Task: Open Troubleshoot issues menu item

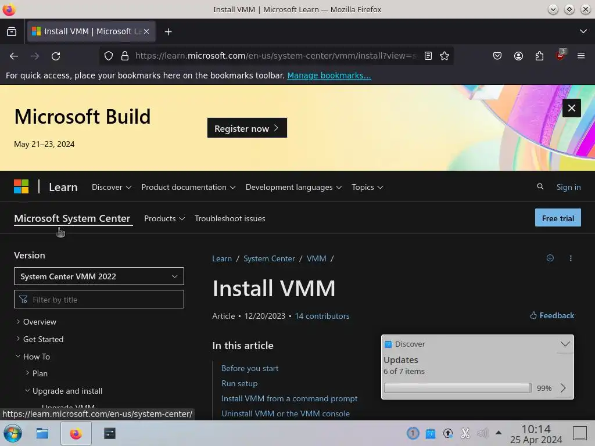Action: pos(230,218)
